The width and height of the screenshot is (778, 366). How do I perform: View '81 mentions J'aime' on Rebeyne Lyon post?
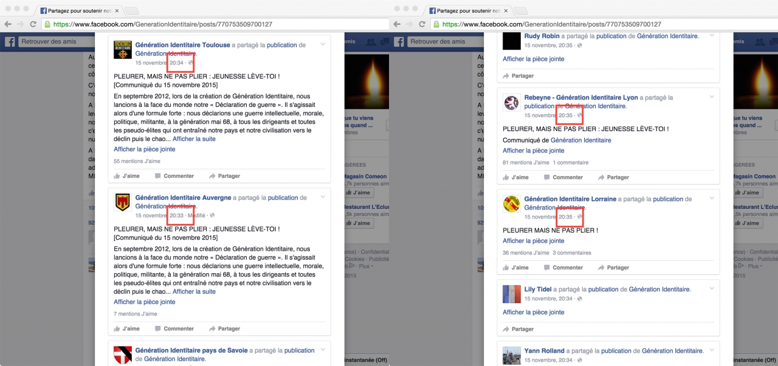click(526, 163)
